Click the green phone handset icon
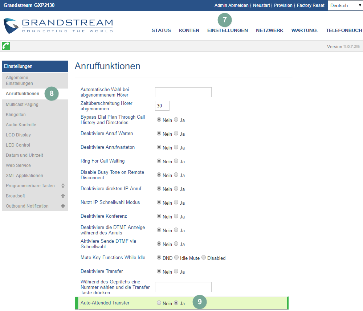The height and width of the screenshot is (311, 363). [6, 46]
